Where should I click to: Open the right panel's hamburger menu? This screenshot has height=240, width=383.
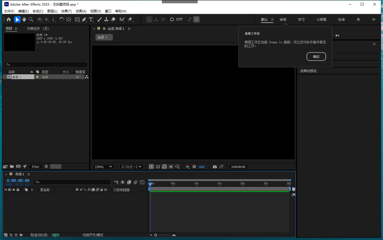pyautogui.click(x=374, y=44)
